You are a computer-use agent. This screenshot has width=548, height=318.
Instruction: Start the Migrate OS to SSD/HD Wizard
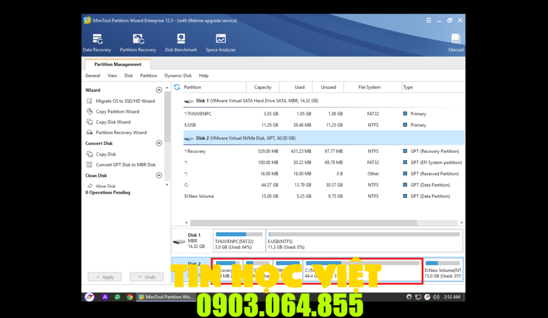[x=125, y=101]
